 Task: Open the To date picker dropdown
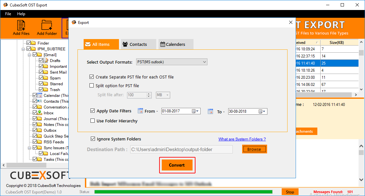[x=262, y=112]
